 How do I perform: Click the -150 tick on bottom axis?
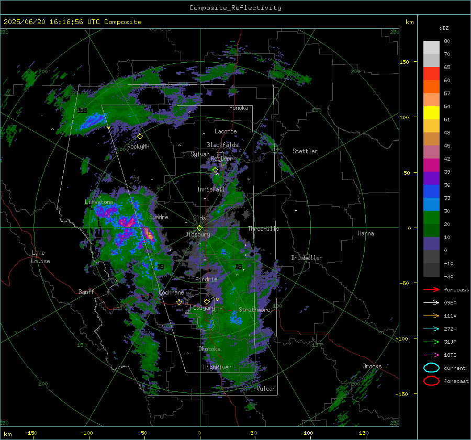click(31, 433)
